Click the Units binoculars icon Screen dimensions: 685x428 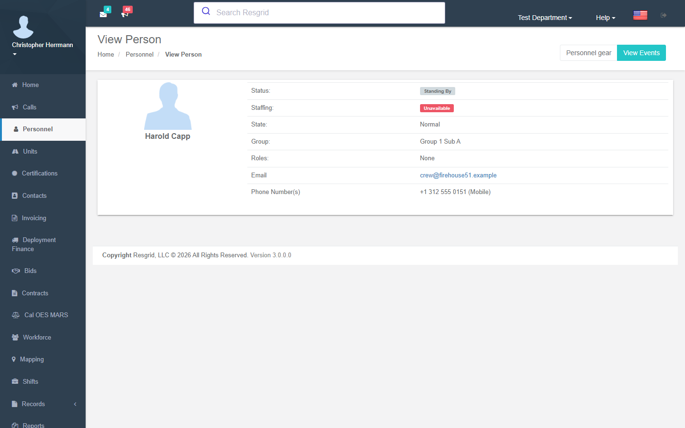[15, 152]
